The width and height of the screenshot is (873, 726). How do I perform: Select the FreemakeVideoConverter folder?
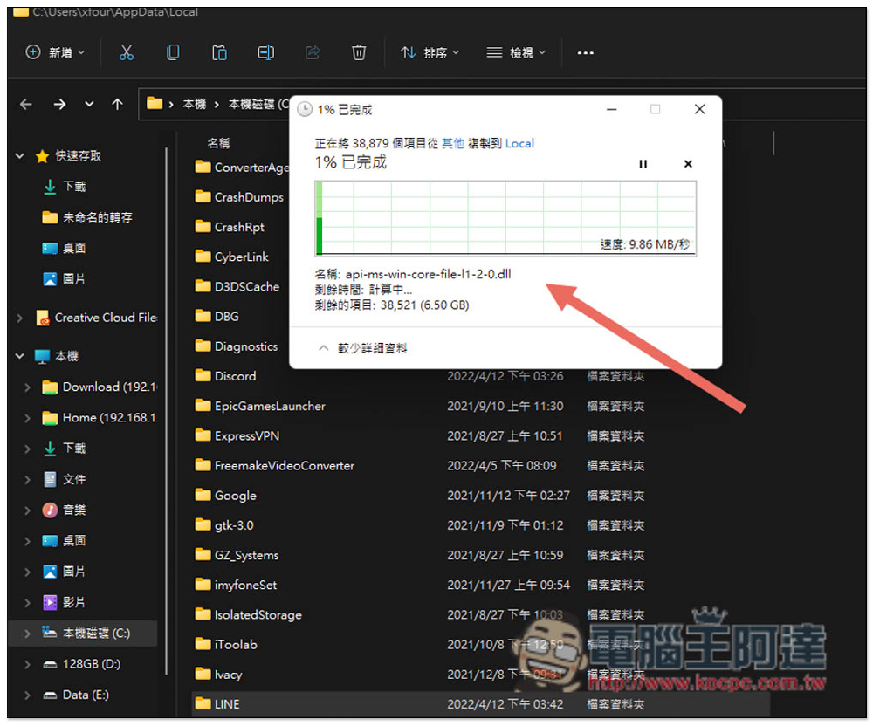click(274, 466)
